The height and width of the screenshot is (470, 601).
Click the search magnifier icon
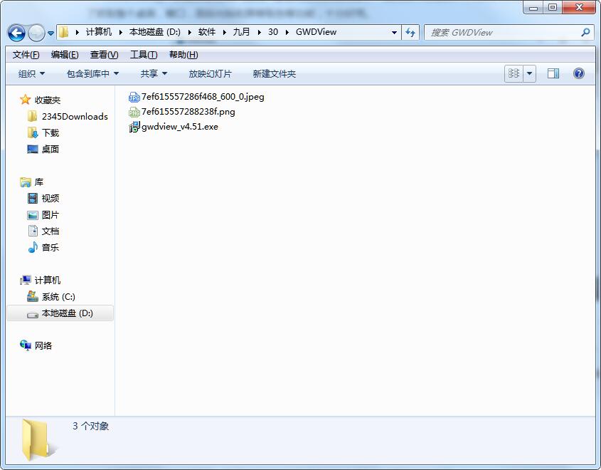tap(585, 32)
